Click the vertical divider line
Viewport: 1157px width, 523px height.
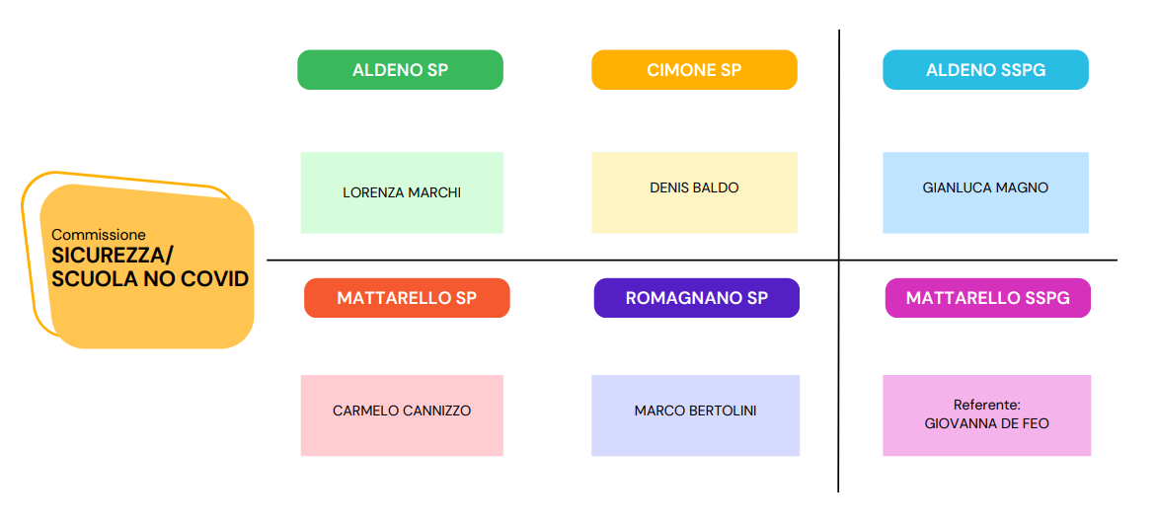839,261
